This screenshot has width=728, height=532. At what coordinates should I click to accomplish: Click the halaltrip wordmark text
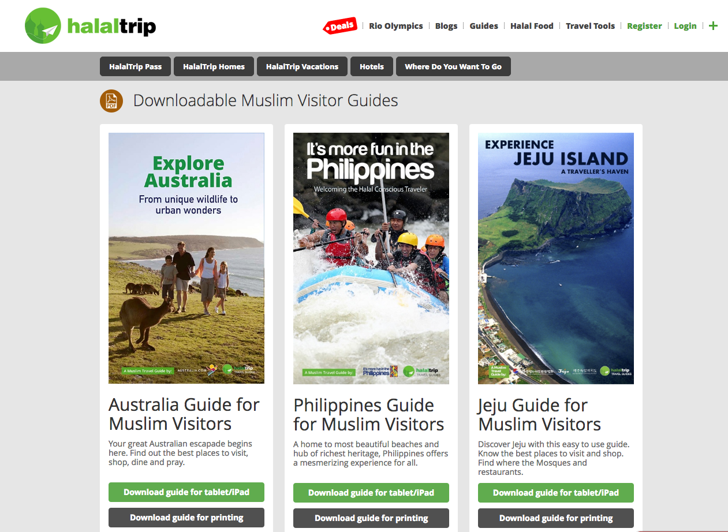(111, 27)
